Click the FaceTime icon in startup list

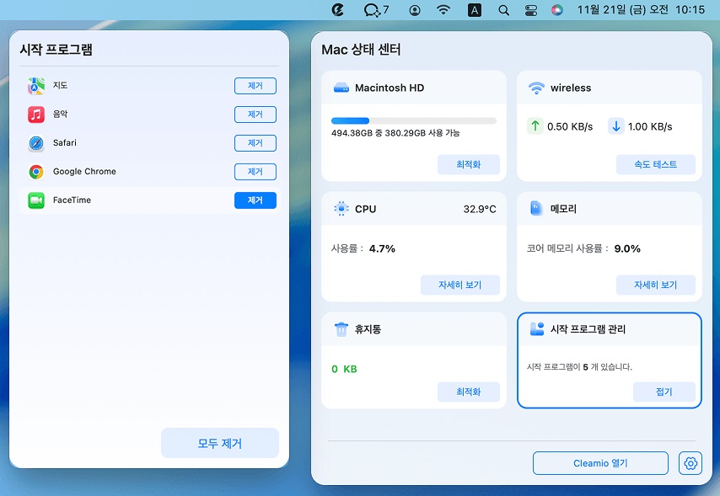click(37, 200)
